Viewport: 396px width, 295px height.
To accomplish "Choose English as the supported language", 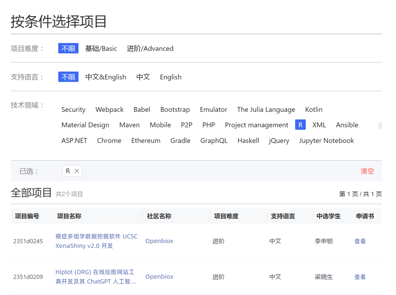I will pyautogui.click(x=170, y=77).
